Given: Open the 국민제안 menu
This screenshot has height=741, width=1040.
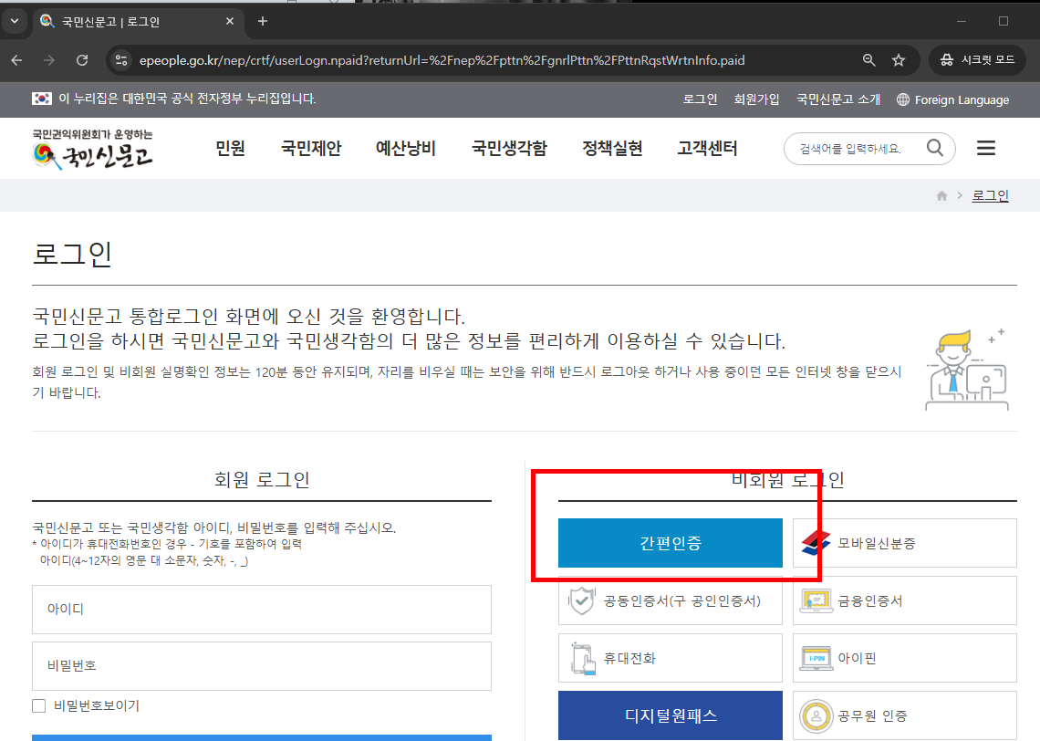Looking at the screenshot, I should coord(310,148).
